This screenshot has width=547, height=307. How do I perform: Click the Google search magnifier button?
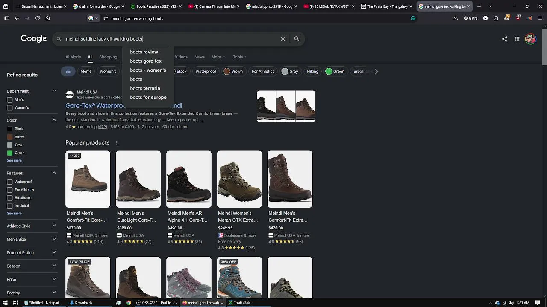297,39
